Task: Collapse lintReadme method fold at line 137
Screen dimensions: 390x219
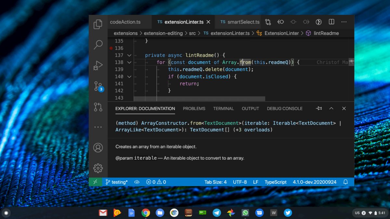Action: 129,55
